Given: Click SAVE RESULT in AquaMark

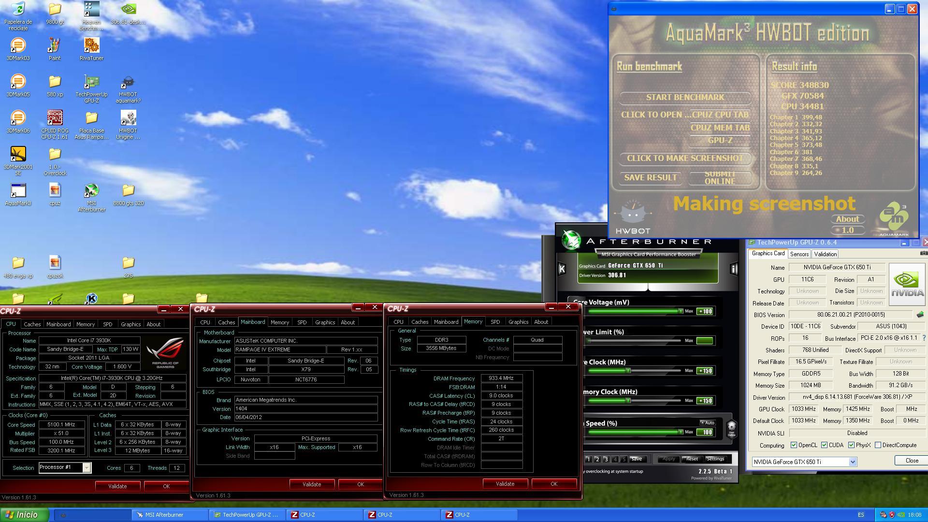Looking at the screenshot, I should coord(651,178).
